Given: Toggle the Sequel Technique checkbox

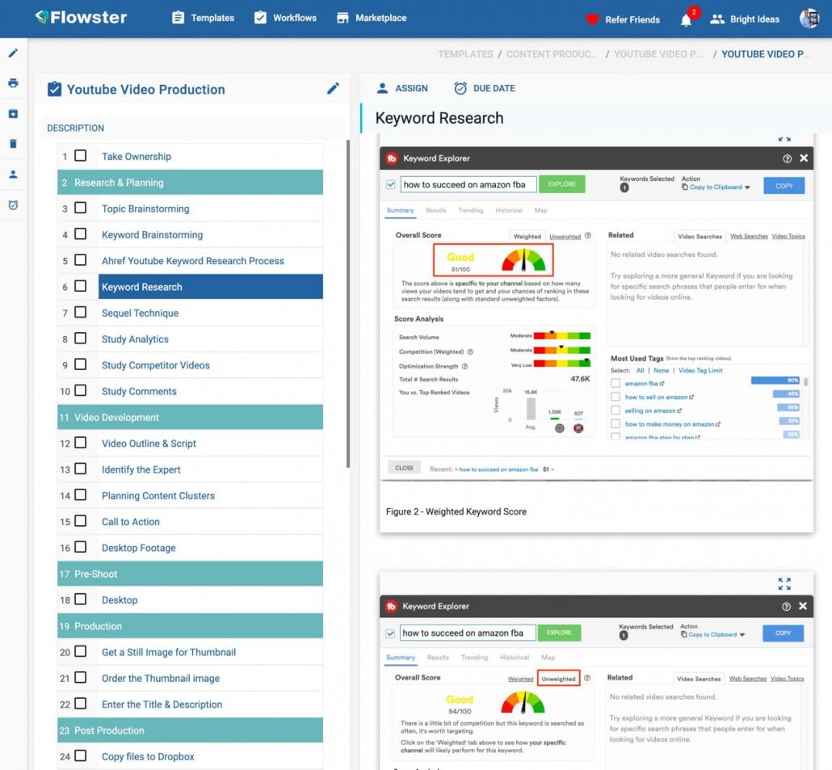Looking at the screenshot, I should [x=81, y=312].
